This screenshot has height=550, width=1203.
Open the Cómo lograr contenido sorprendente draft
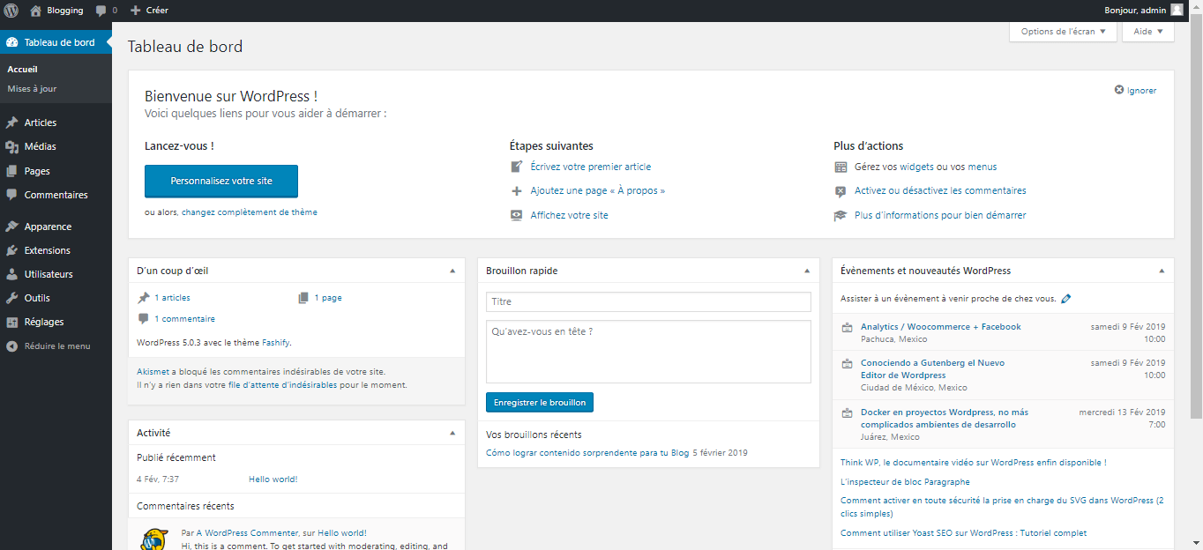click(x=587, y=453)
